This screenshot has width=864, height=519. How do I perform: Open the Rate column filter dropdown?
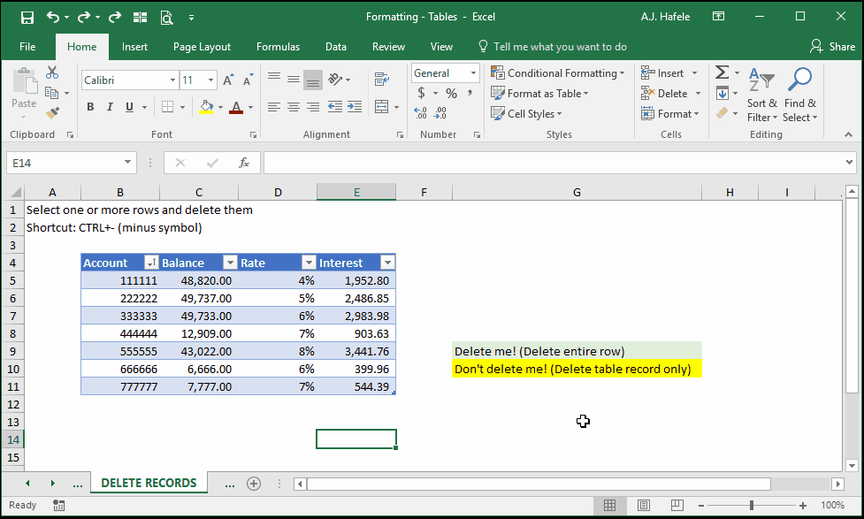point(309,263)
